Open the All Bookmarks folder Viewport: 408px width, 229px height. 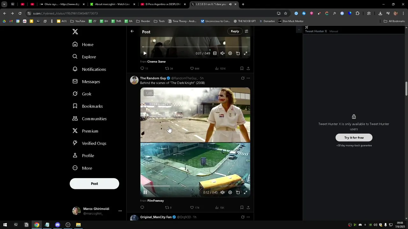click(x=394, y=21)
